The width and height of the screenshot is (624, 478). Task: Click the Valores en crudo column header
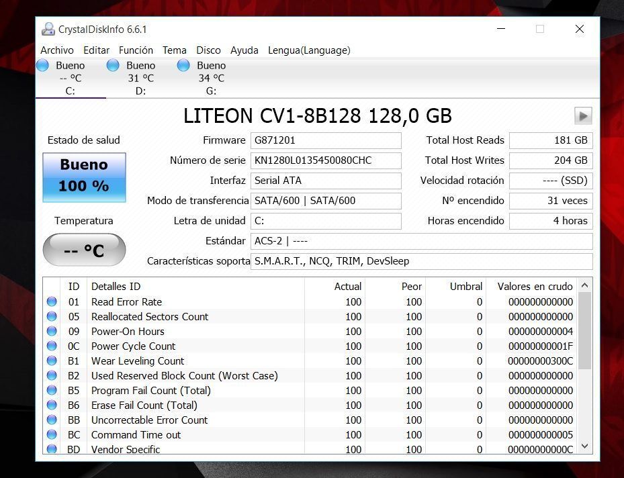coord(535,287)
